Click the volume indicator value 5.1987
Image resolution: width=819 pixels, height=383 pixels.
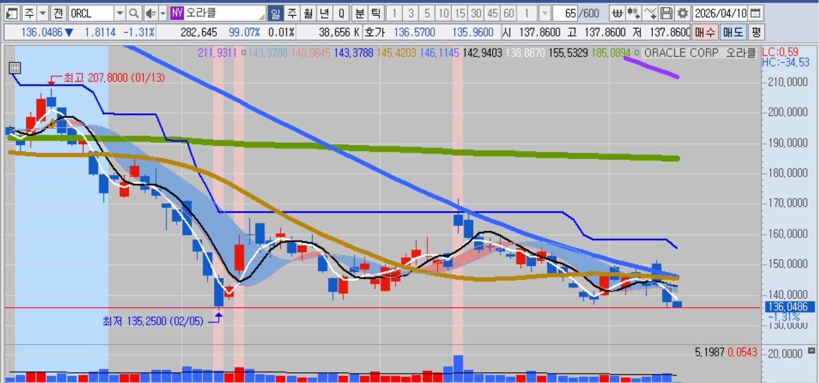point(710,353)
